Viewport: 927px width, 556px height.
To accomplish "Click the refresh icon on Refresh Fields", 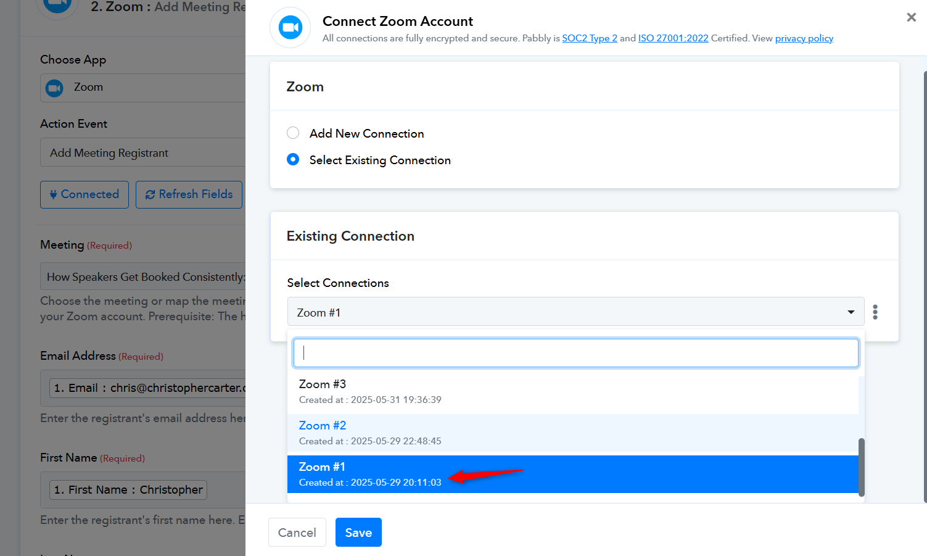I will click(150, 194).
